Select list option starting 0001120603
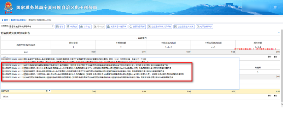The width and height of the screenshot is (283, 134). tap(120, 68)
